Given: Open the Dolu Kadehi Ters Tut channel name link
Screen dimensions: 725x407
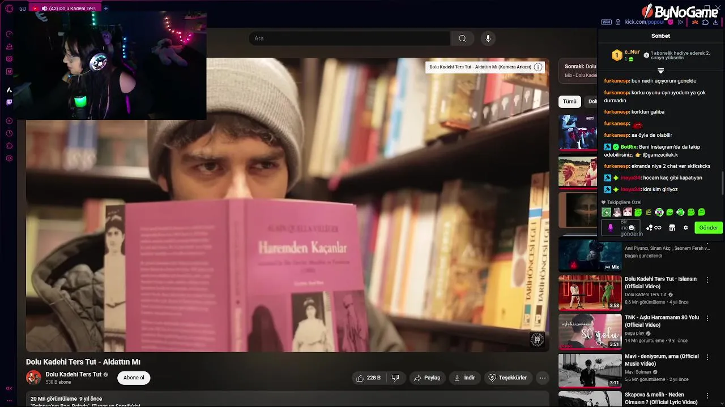Looking at the screenshot, I should tap(74, 374).
